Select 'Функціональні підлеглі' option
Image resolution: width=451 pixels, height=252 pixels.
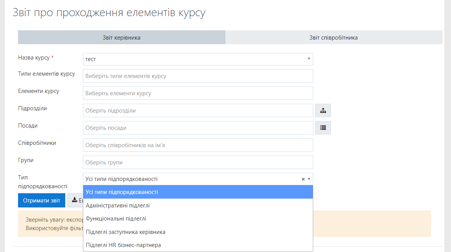coord(198,219)
